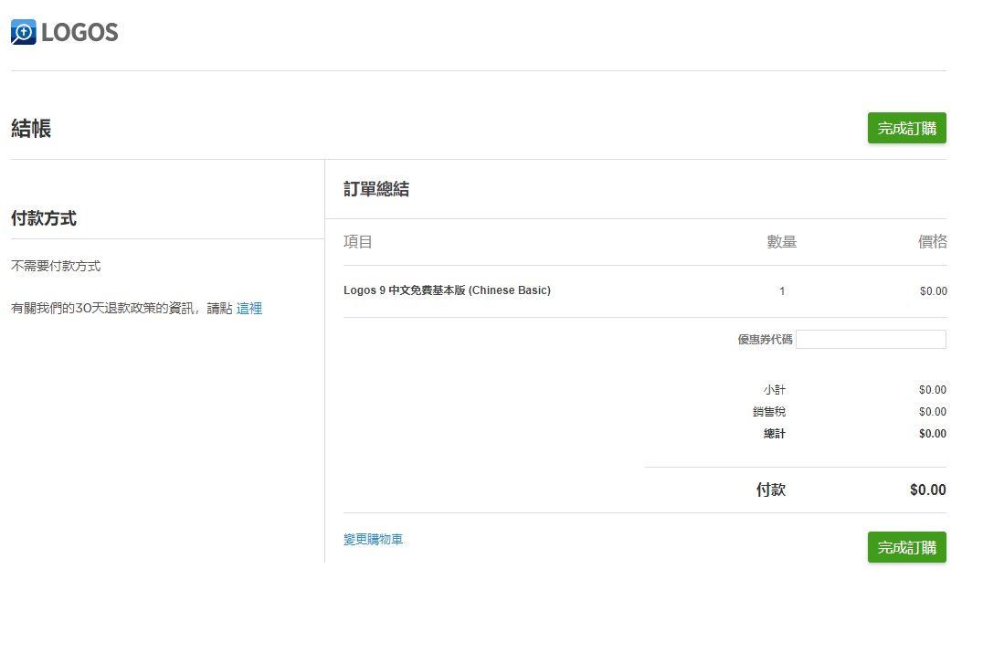Viewport: 983px width, 664px height.
Task: Click the $0.00 price in the Logos 9 row
Action: click(x=934, y=291)
